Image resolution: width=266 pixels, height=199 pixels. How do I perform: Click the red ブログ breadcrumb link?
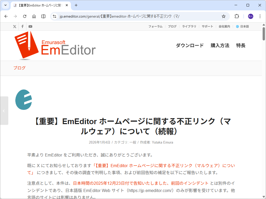click(19, 68)
